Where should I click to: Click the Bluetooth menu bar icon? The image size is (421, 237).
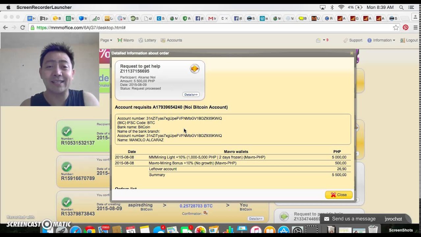[332, 7]
